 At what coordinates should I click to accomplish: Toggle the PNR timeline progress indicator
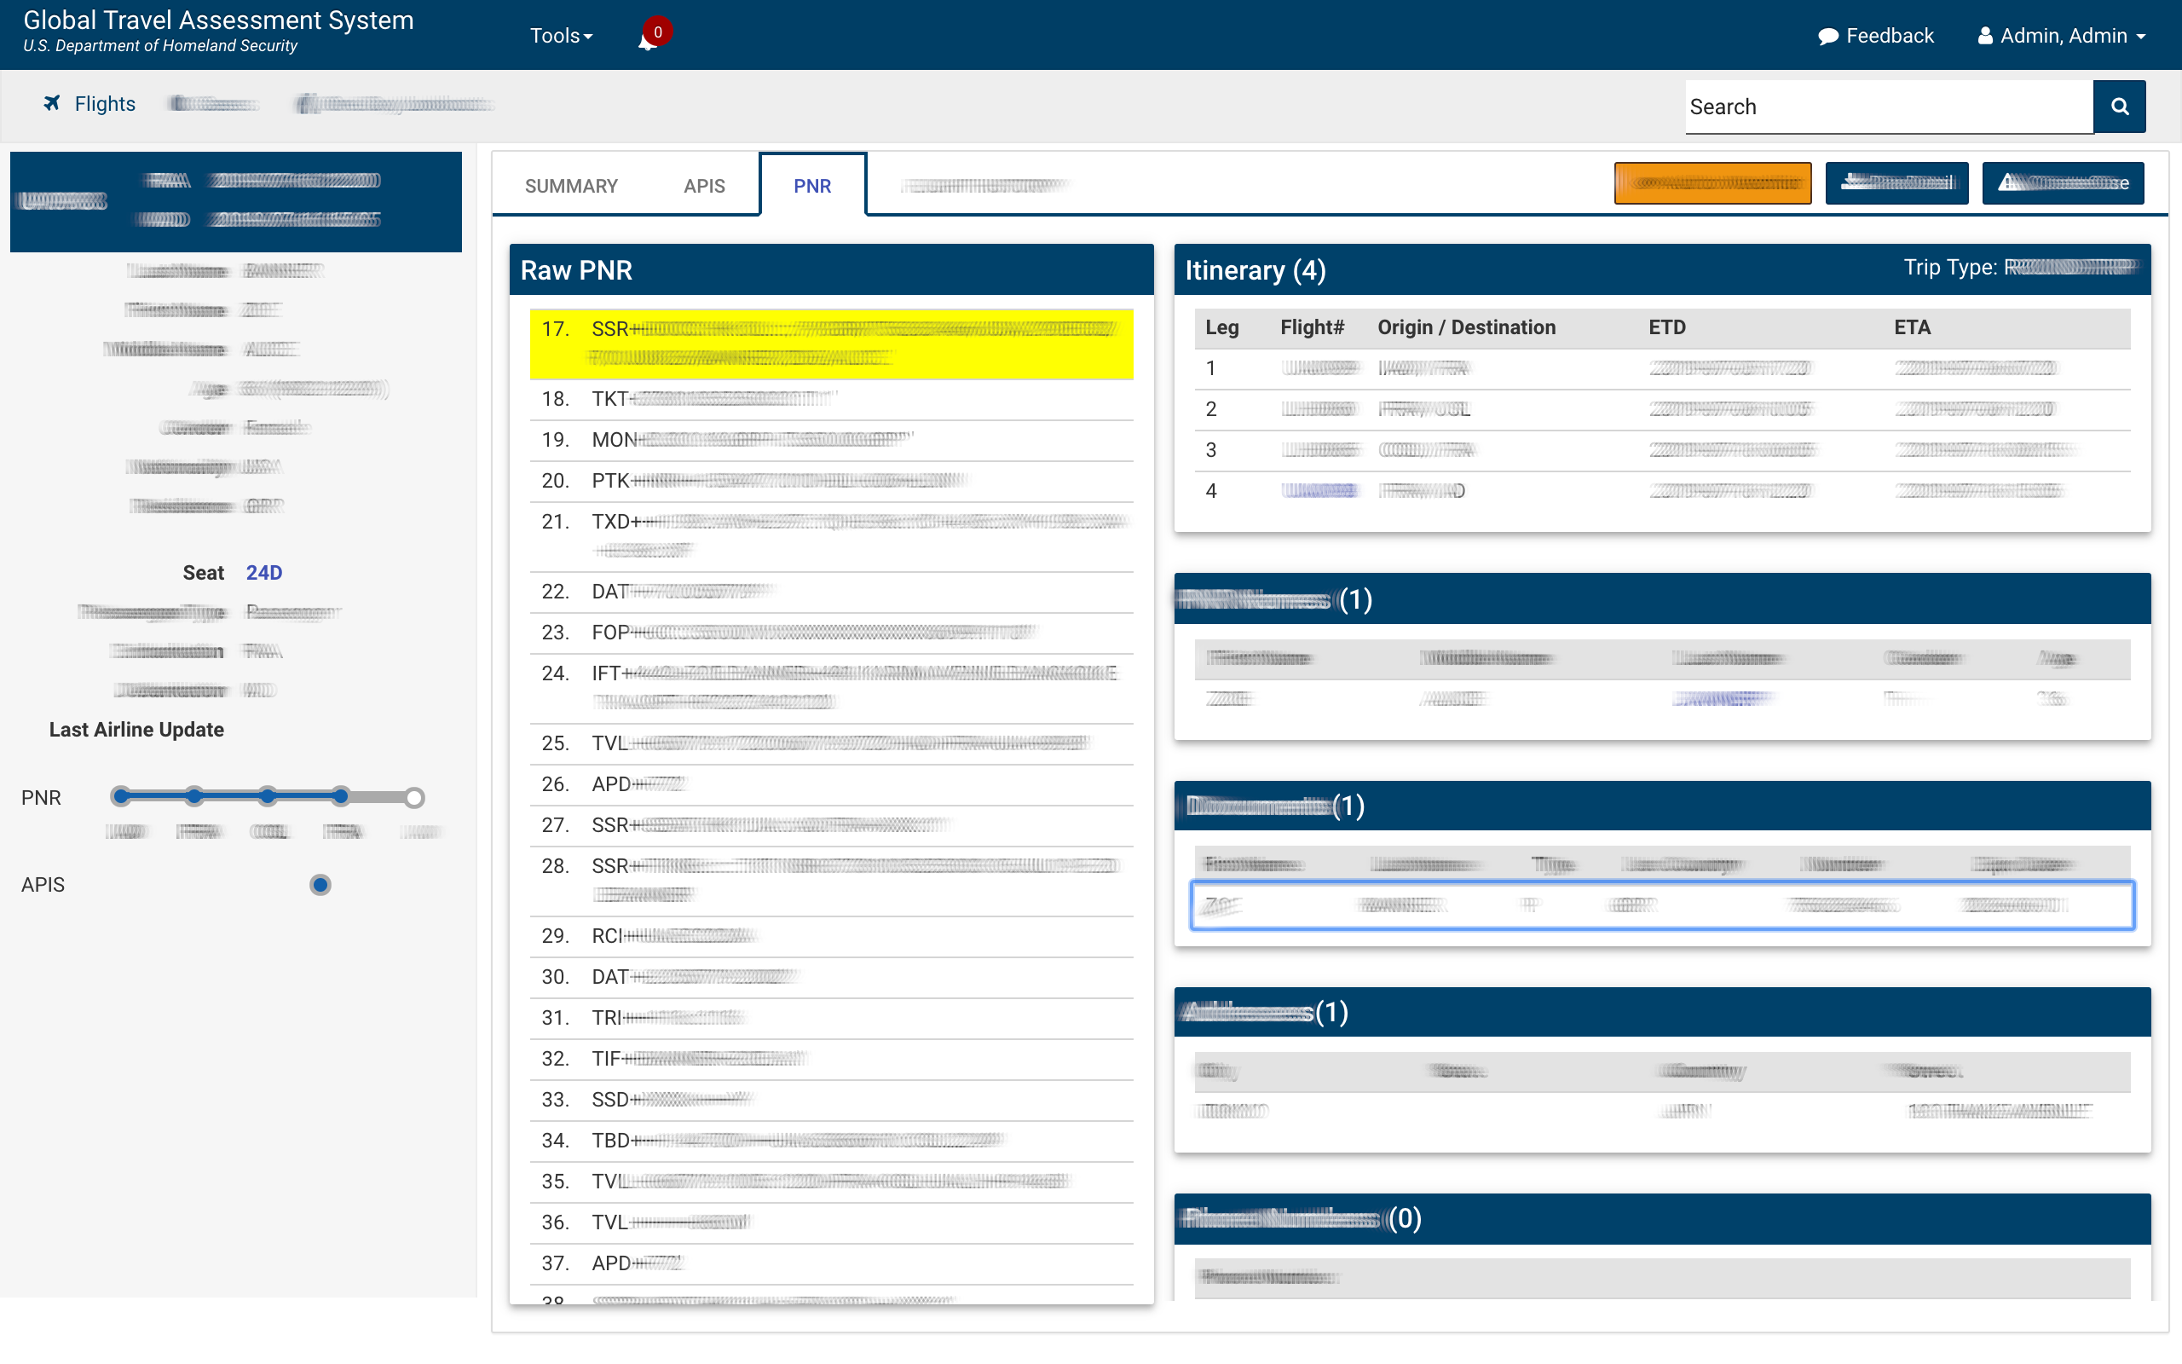pos(415,795)
